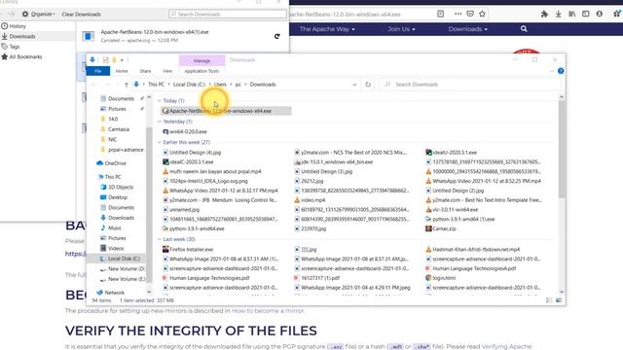Select jdk-15.0.1_windows-x64_bin.exe file
This screenshot has width=623, height=350.
point(333,162)
